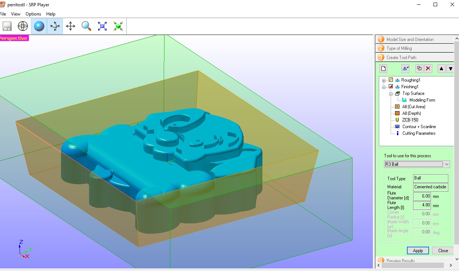Open the Options menu
459x271 pixels.
coord(33,14)
